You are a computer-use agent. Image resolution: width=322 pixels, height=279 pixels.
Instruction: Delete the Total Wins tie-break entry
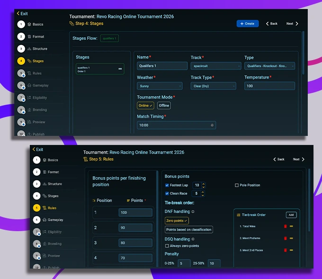(x=285, y=226)
